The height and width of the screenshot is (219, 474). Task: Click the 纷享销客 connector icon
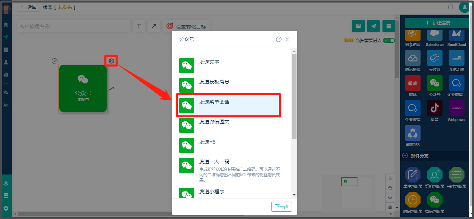click(413, 35)
